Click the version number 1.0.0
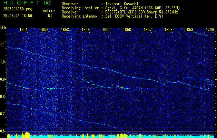 (x=47, y=3)
